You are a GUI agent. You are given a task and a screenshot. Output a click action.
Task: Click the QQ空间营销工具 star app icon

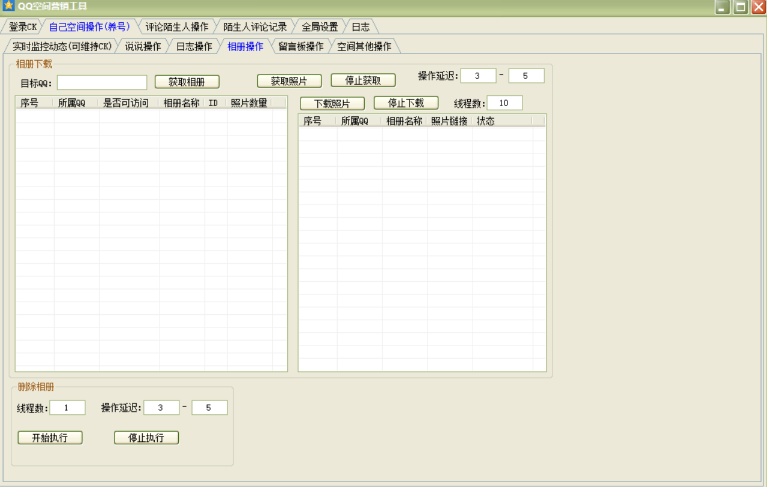coord(8,6)
